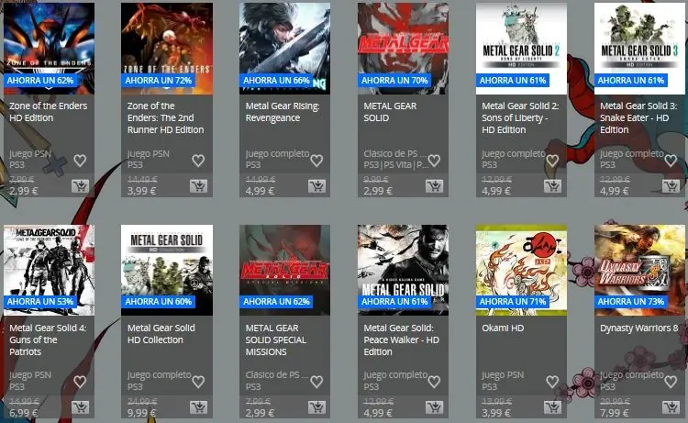
Task: Wishlist Metal Gear Solid 3 heart icon
Action: pyautogui.click(x=671, y=161)
